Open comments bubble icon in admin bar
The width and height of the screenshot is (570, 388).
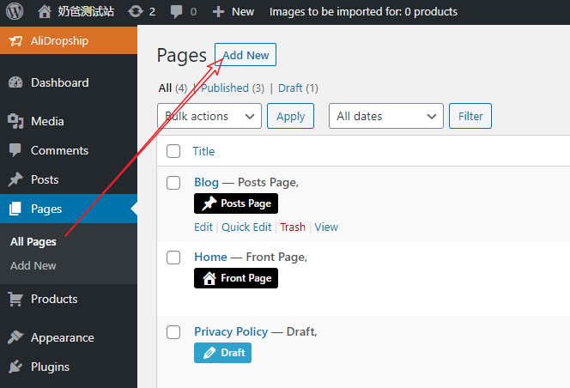(177, 11)
